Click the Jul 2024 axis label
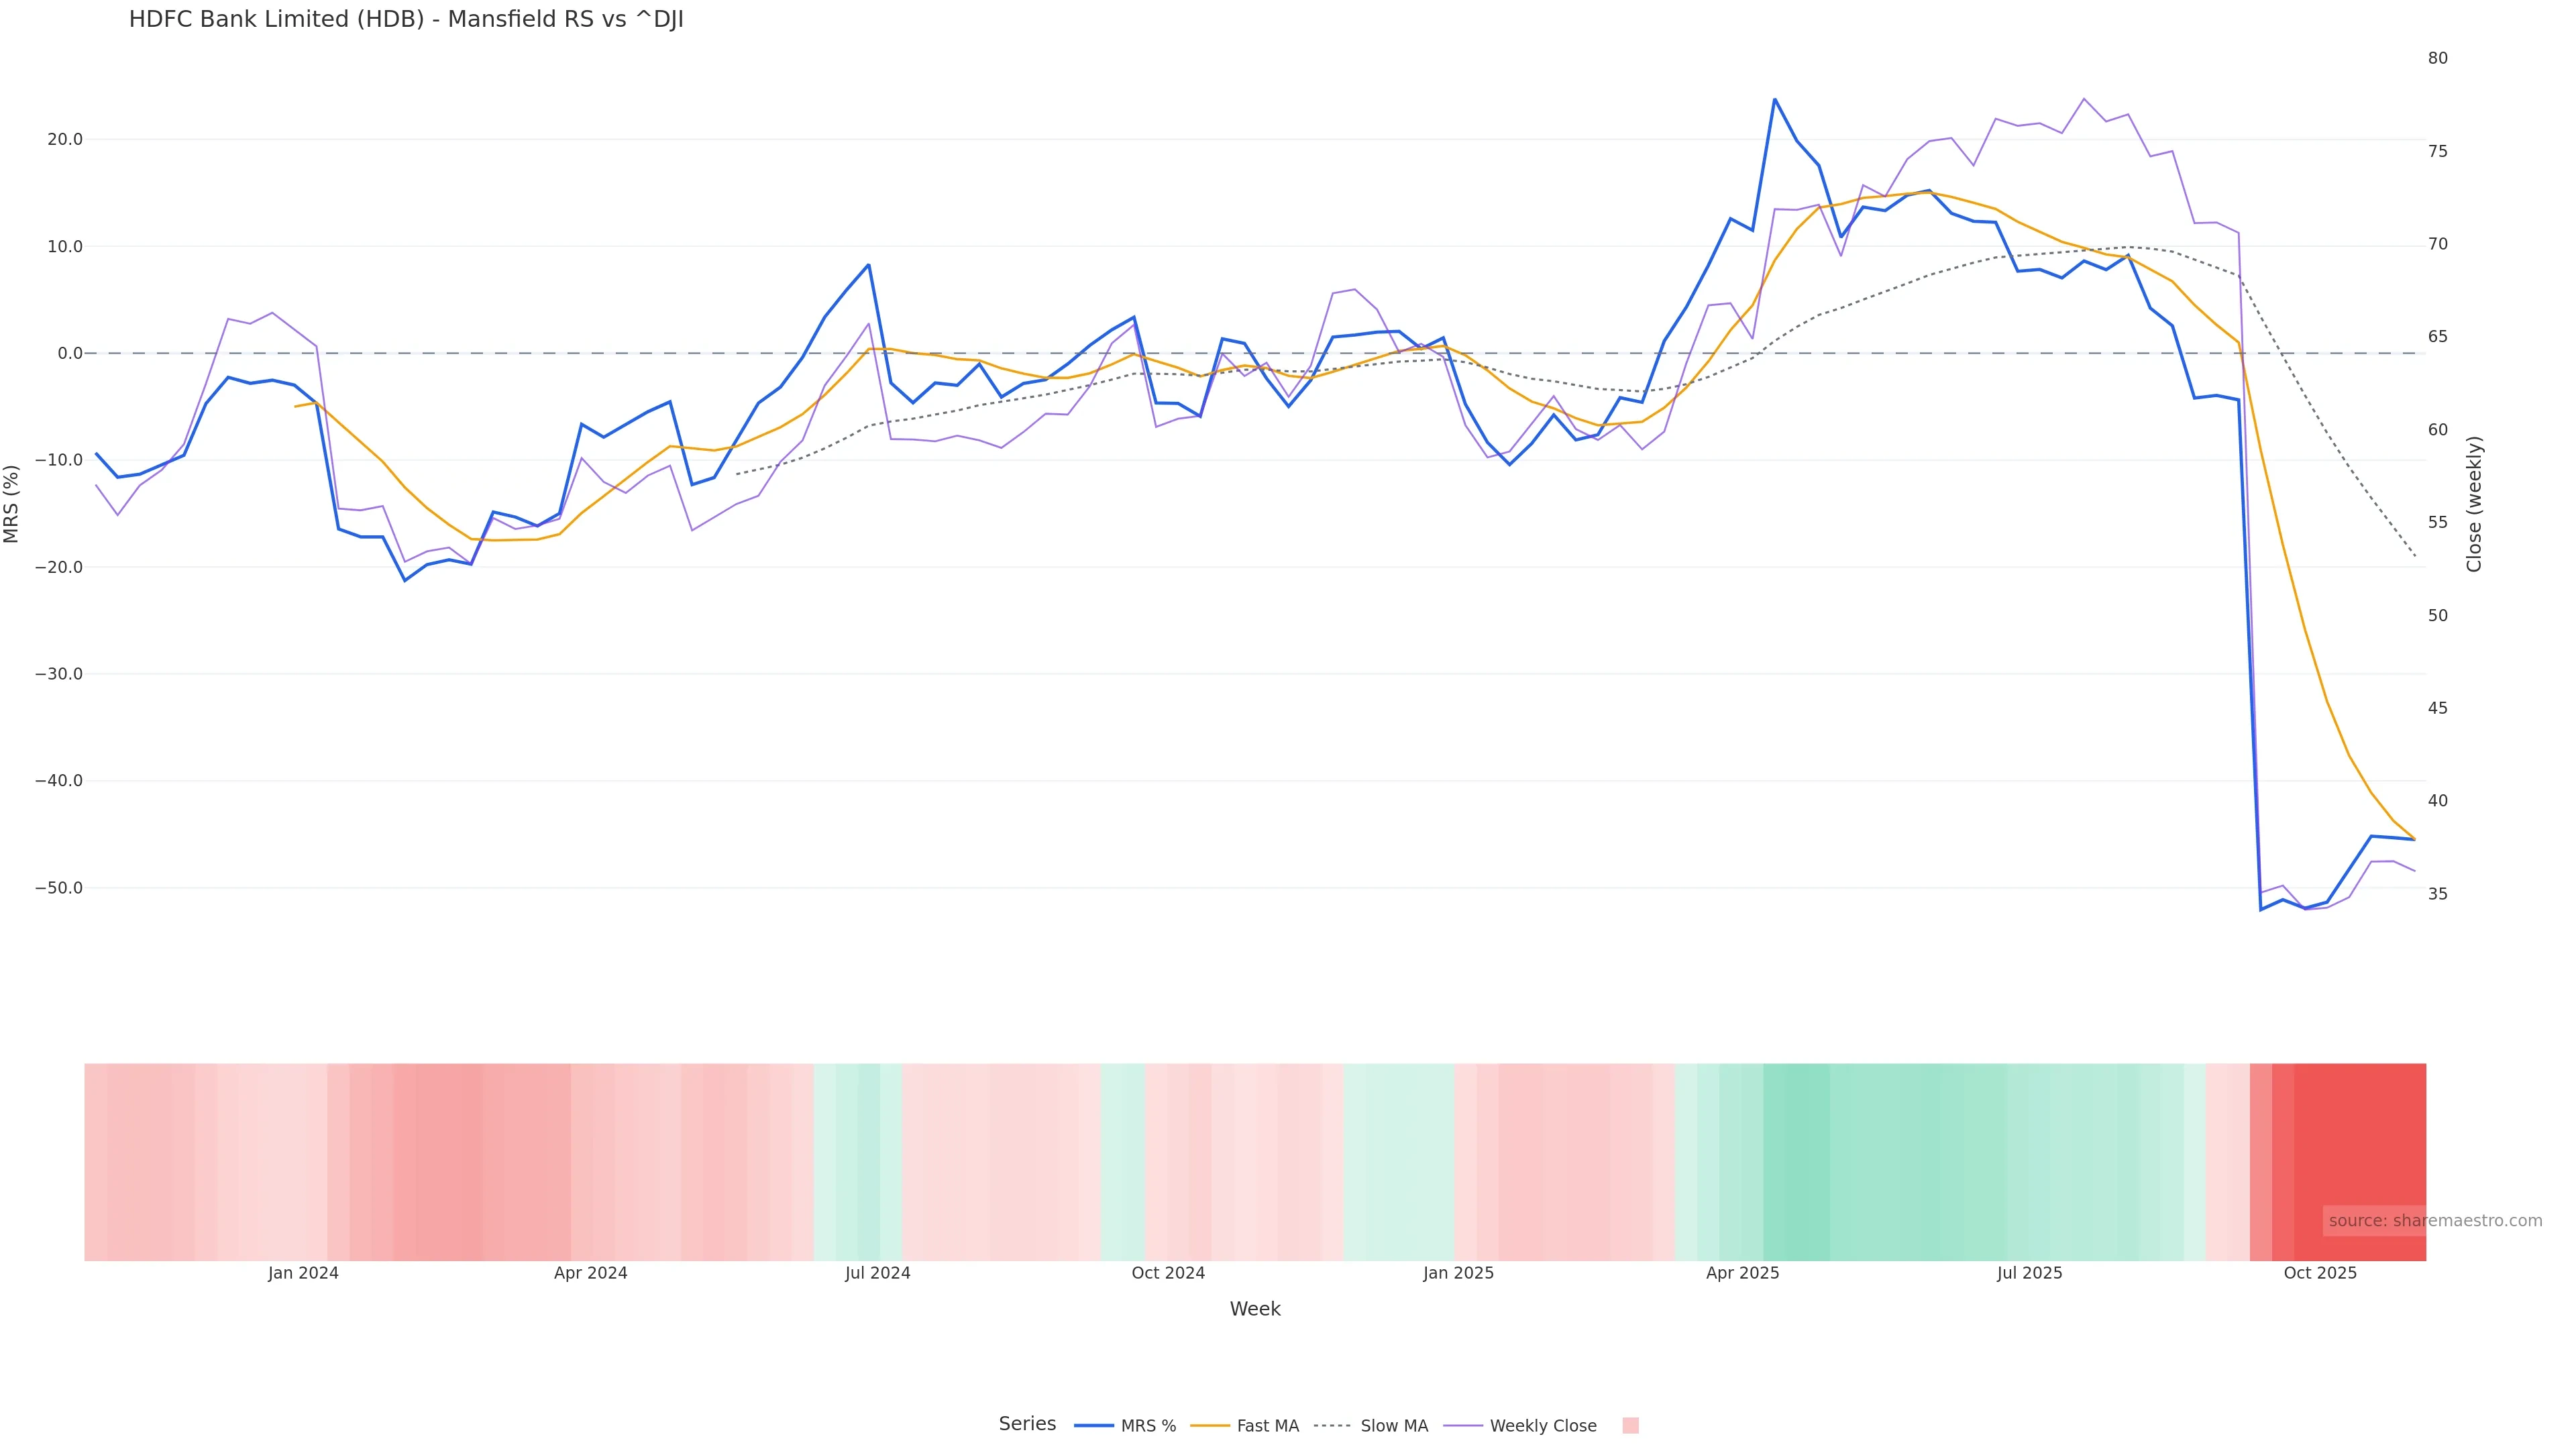The width and height of the screenshot is (2576, 1449). [877, 1273]
